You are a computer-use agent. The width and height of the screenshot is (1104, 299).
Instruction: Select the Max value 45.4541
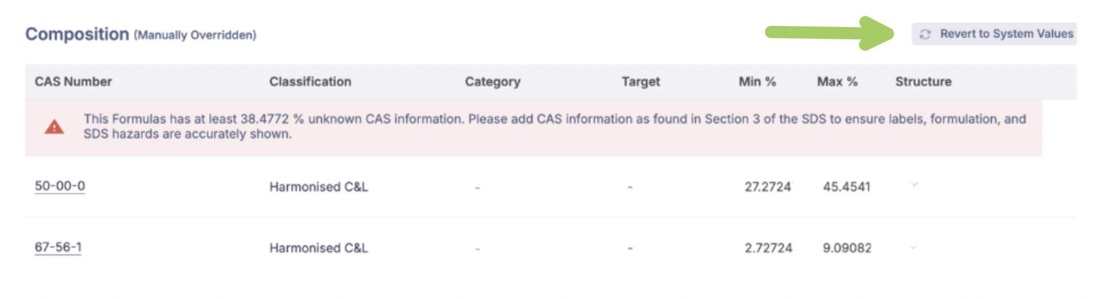click(847, 187)
